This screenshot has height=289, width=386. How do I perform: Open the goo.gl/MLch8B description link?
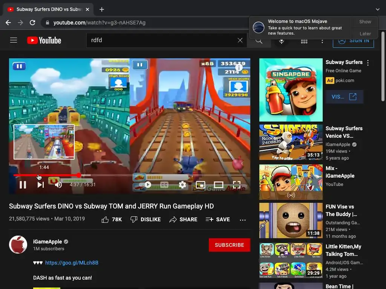[72, 263]
